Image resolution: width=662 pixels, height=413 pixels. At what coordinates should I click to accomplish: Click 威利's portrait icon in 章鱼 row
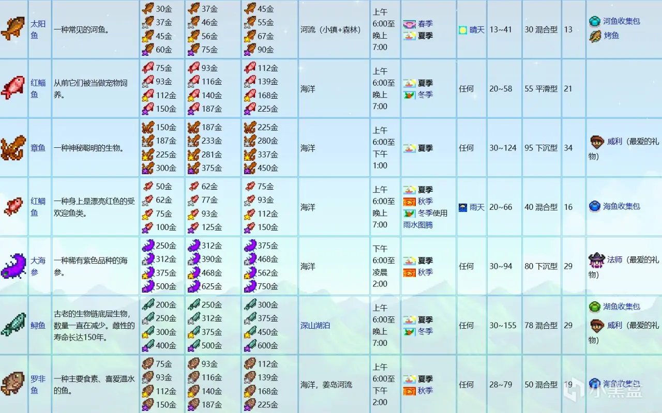pyautogui.click(x=597, y=142)
